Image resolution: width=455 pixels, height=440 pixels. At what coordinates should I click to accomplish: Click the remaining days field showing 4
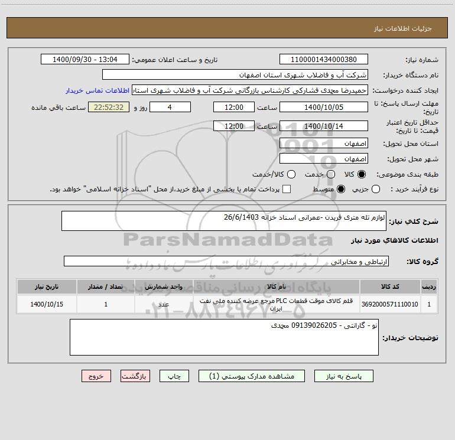click(170, 107)
